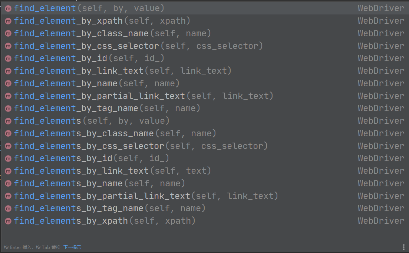This screenshot has height=253, width=409.
Task: Pick find_element_by_name from the list
Action: [96, 84]
